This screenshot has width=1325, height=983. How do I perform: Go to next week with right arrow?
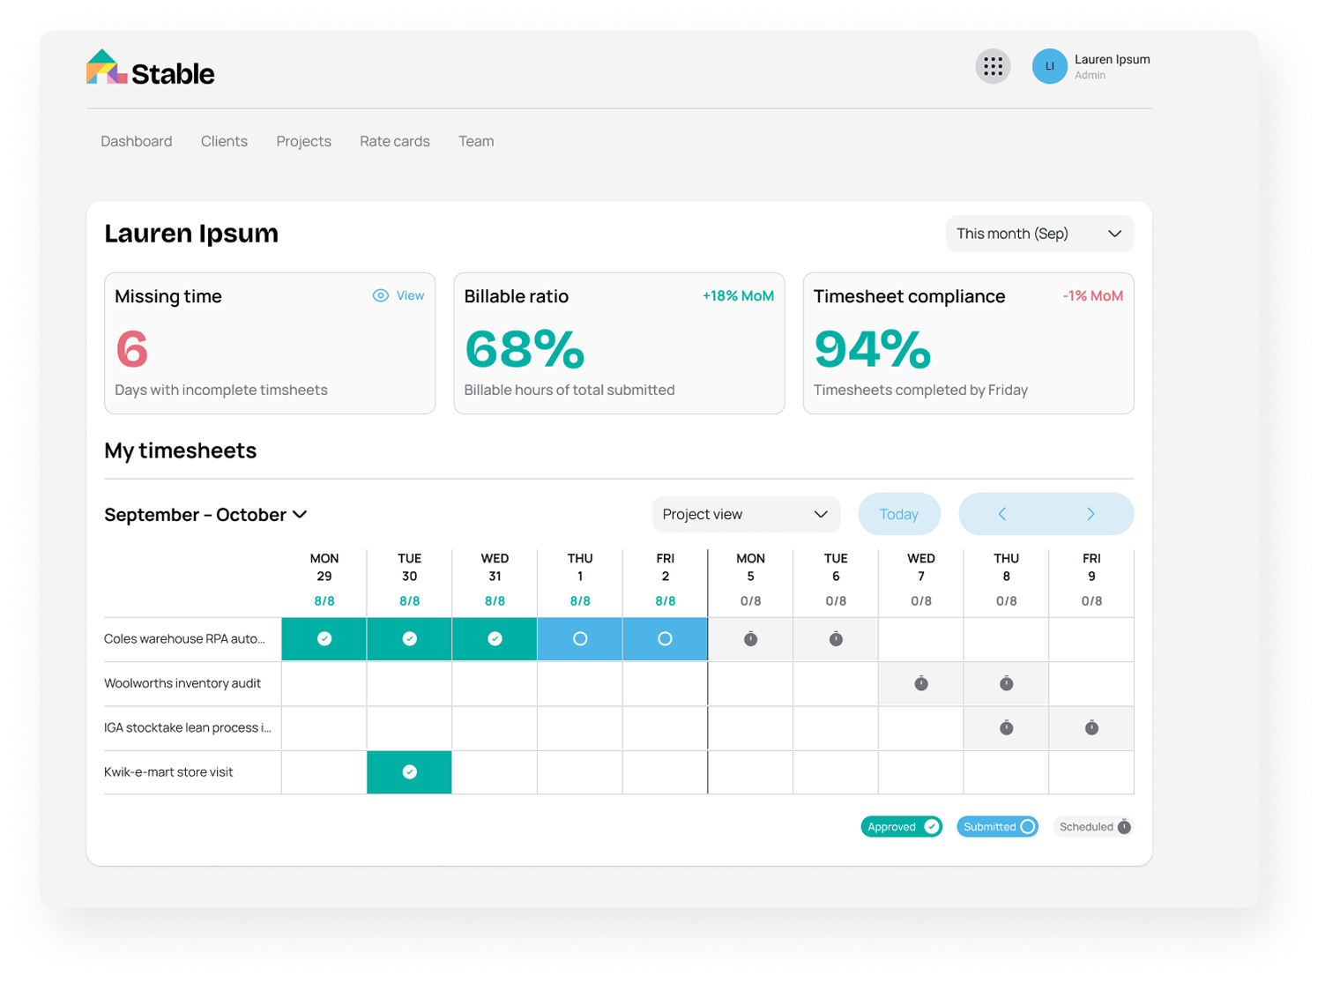(x=1091, y=514)
